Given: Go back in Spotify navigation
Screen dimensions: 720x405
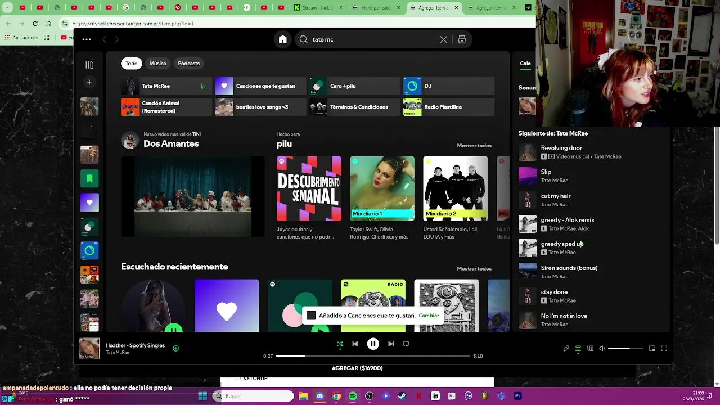Looking at the screenshot, I should 105,39.
